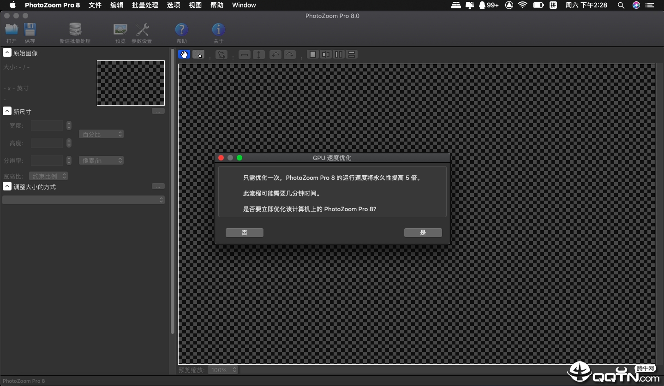Click small button beside 调整大小的方式 header
This screenshot has height=386, width=664.
pyautogui.click(x=158, y=186)
